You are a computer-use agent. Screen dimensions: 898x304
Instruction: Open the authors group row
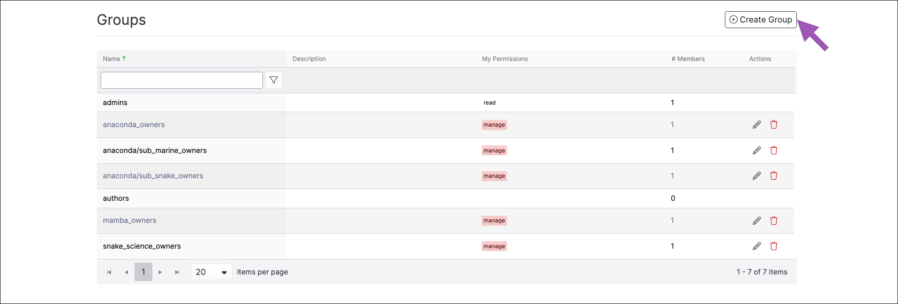point(445,198)
